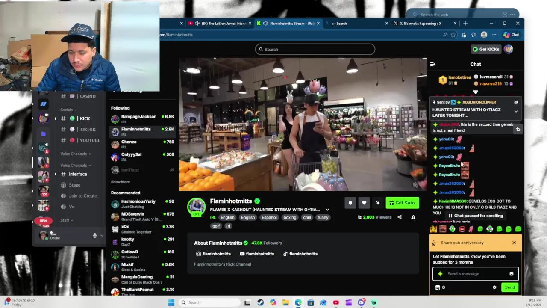
Task: Expand the chat leaderboard arrow below top gifters
Action: click(476, 92)
